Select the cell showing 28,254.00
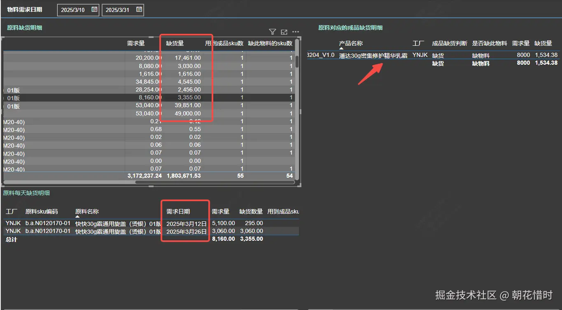Viewport: 562px width, 310px height. coord(149,89)
